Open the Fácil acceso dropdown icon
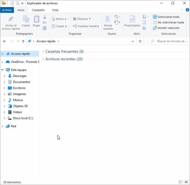This screenshot has height=185, width=190. 117,22
